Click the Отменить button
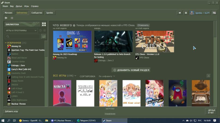 pyautogui.click(x=143, y=25)
